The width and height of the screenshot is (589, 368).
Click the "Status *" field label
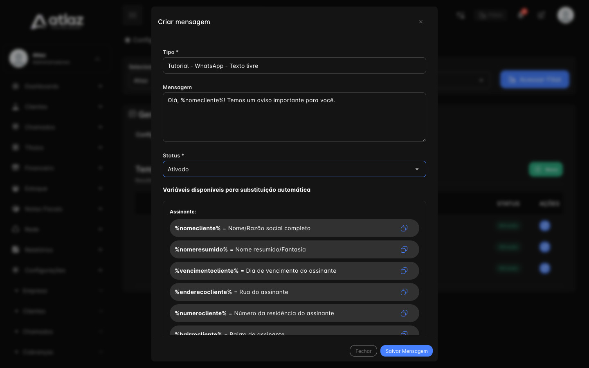pyautogui.click(x=173, y=155)
